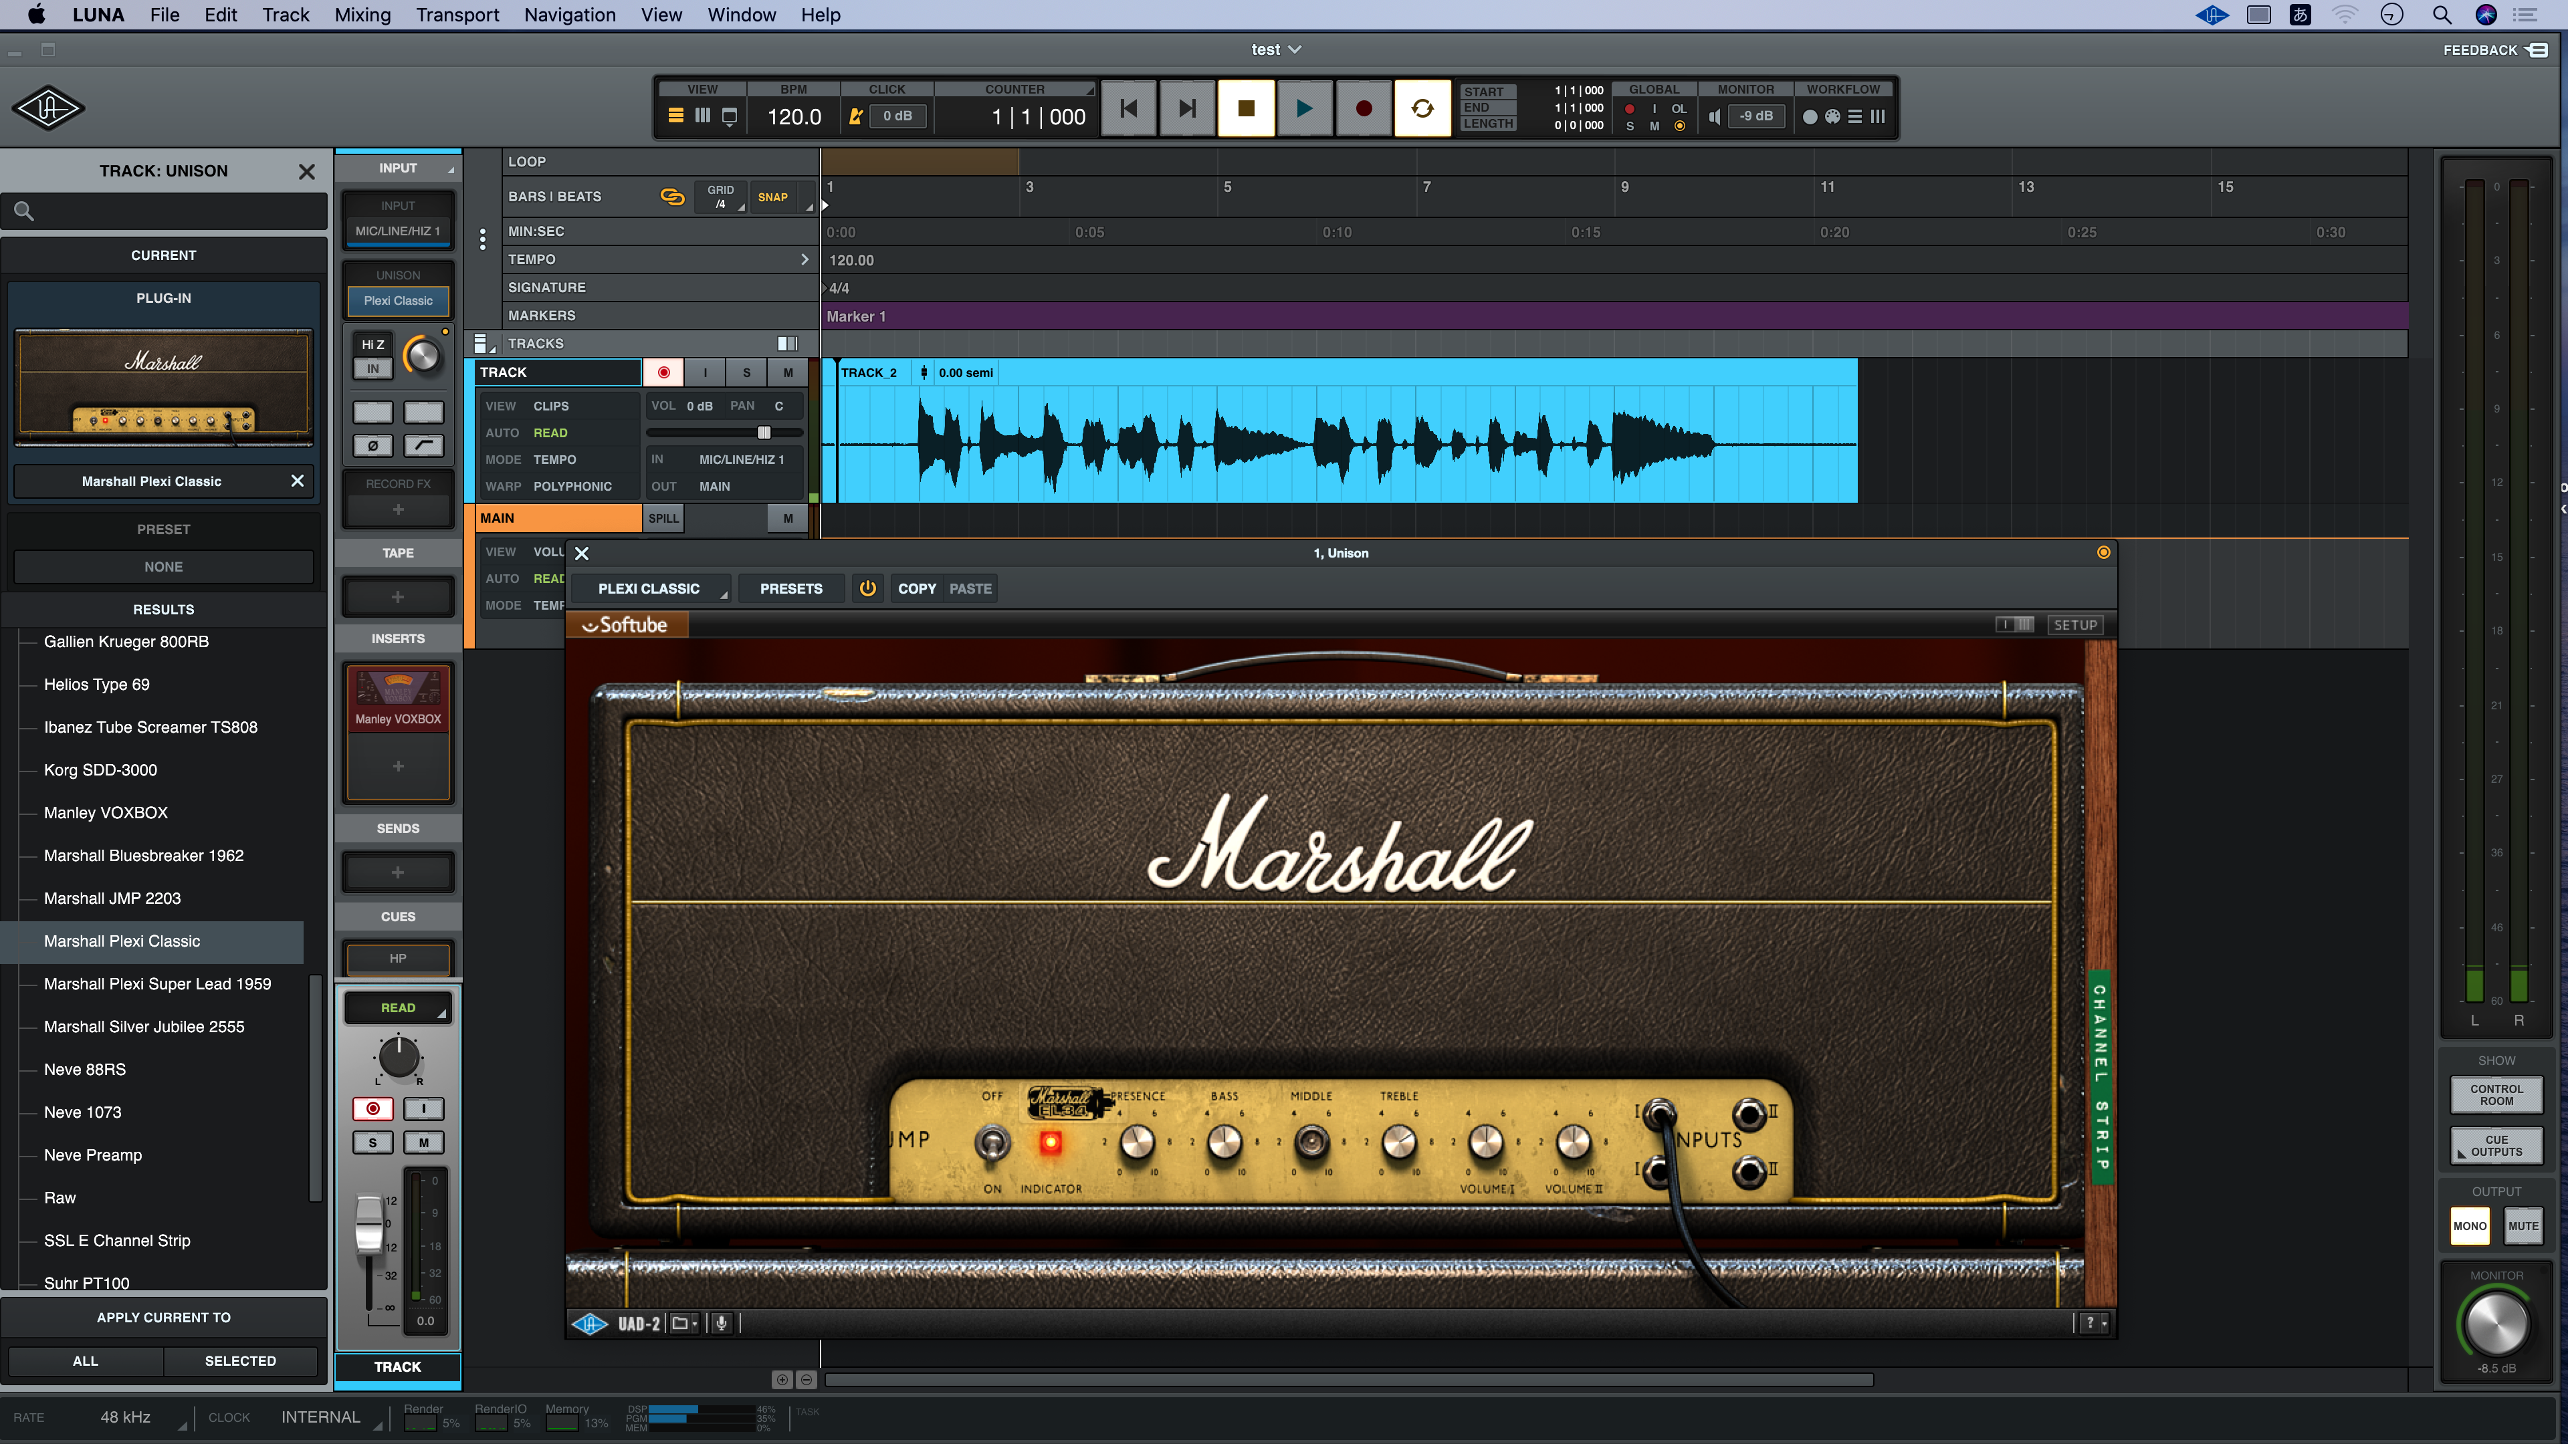Screen dimensions: 2568x1444
Task: Open the Mixing menu
Action: pos(362,15)
